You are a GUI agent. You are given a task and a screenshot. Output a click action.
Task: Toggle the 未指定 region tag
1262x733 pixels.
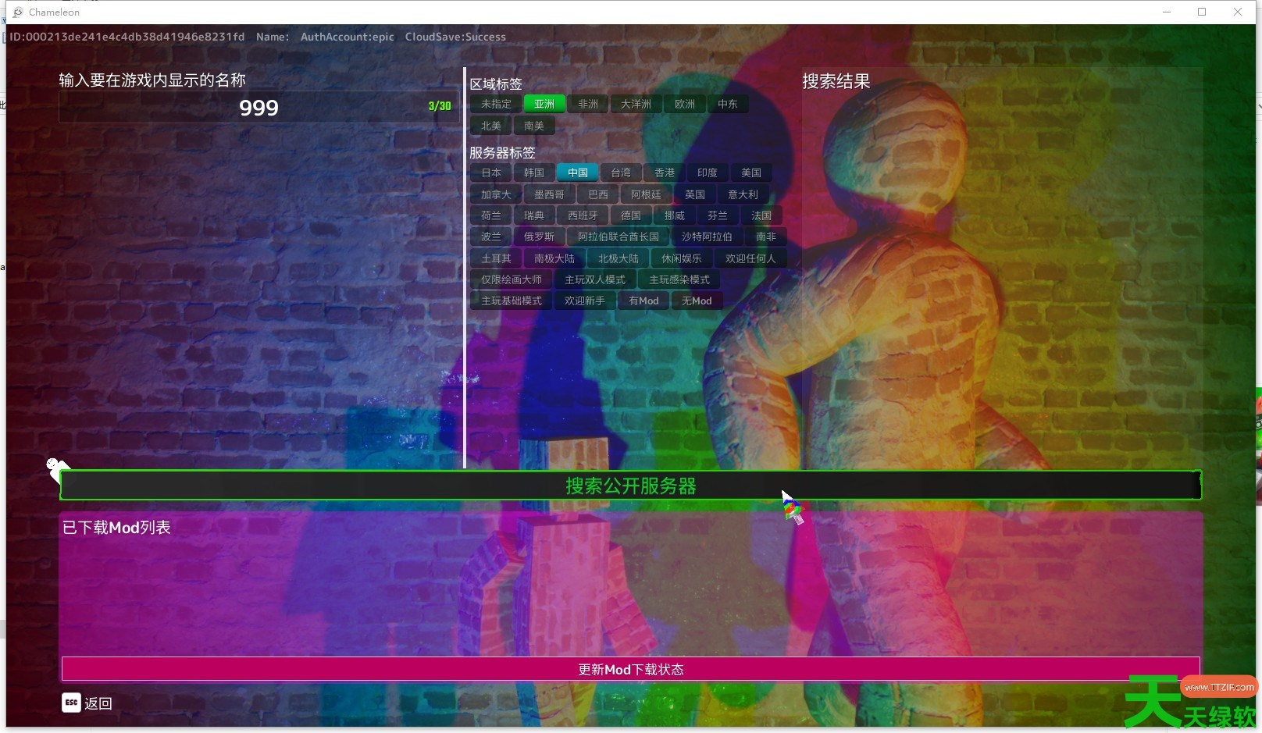(496, 104)
